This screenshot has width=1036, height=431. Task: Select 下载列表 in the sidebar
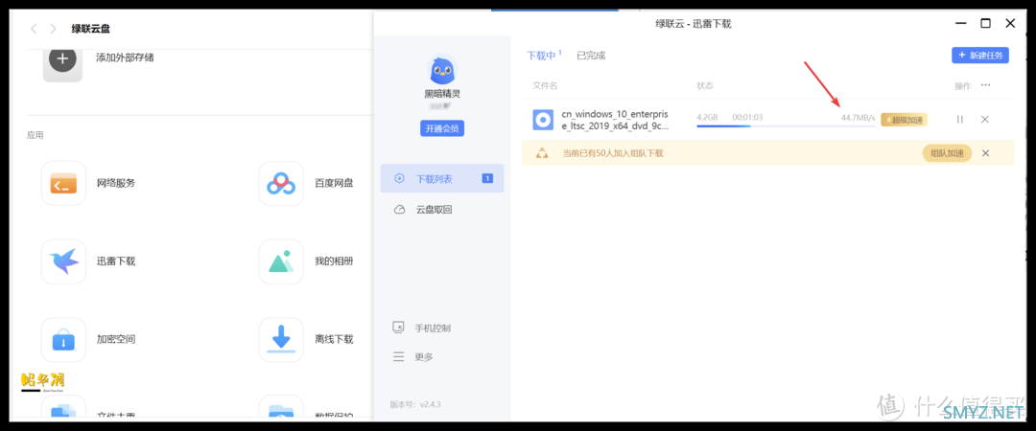[442, 178]
